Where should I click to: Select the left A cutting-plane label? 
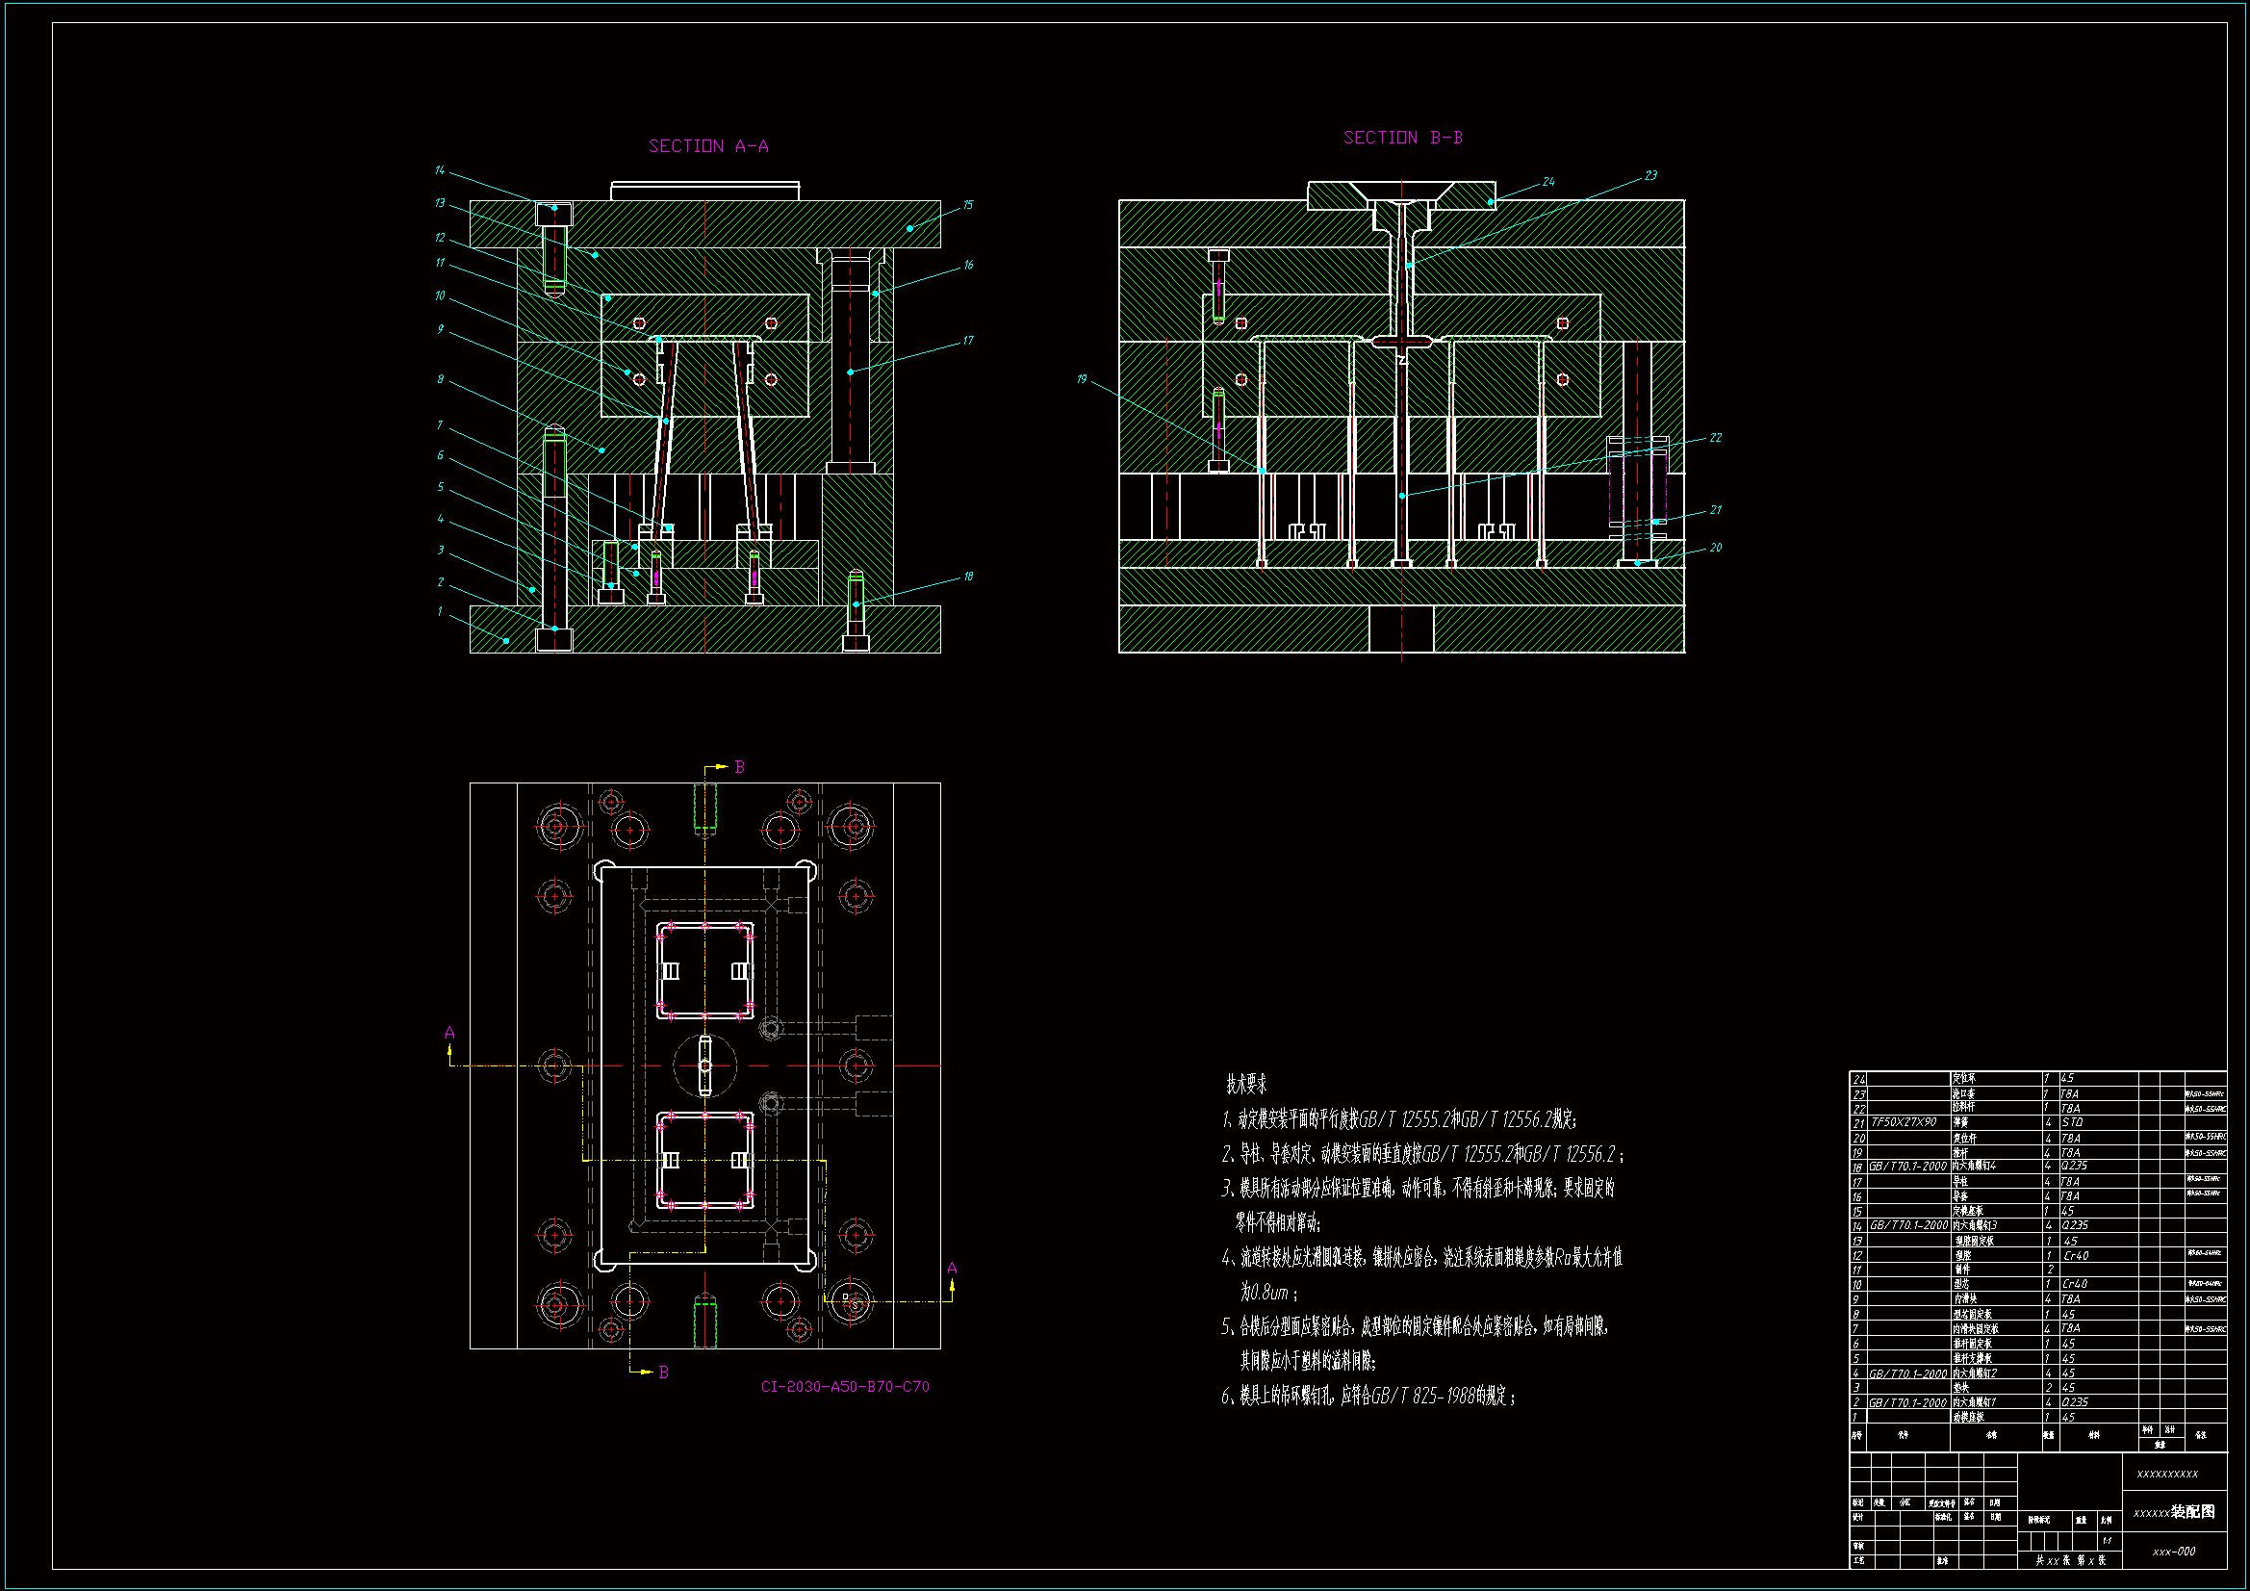[x=449, y=1033]
